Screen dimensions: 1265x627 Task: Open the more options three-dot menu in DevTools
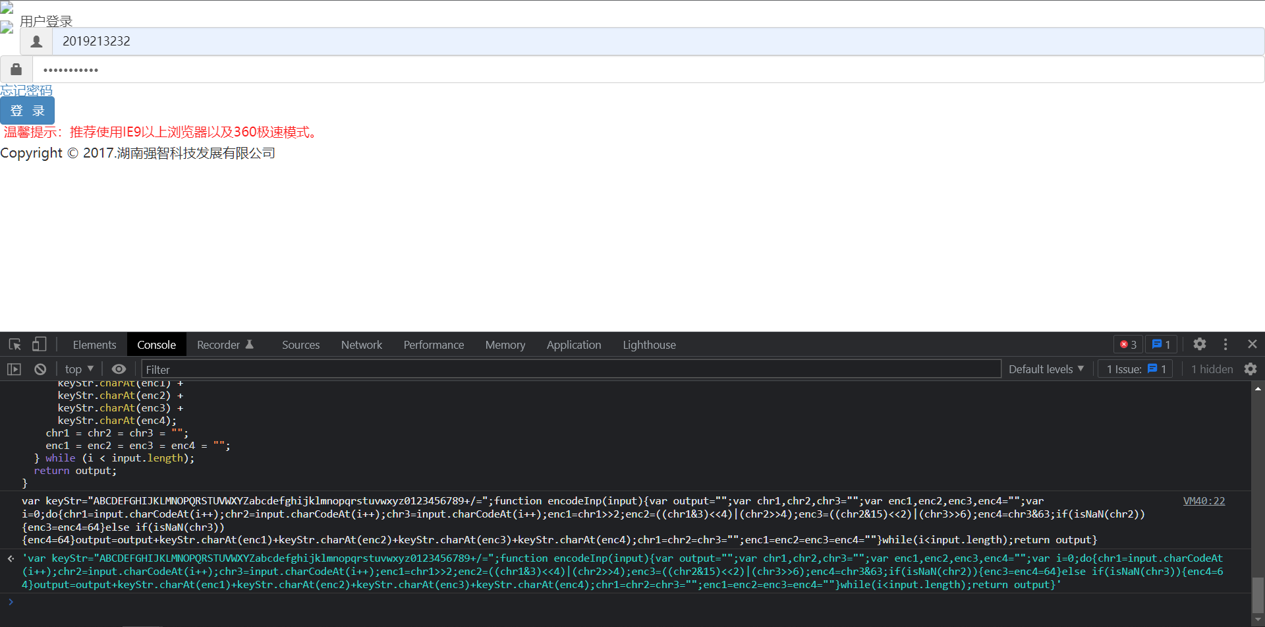pos(1226,343)
